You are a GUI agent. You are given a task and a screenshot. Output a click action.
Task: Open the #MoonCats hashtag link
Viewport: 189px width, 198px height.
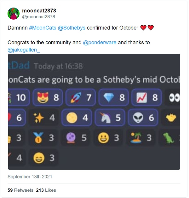click(42, 28)
